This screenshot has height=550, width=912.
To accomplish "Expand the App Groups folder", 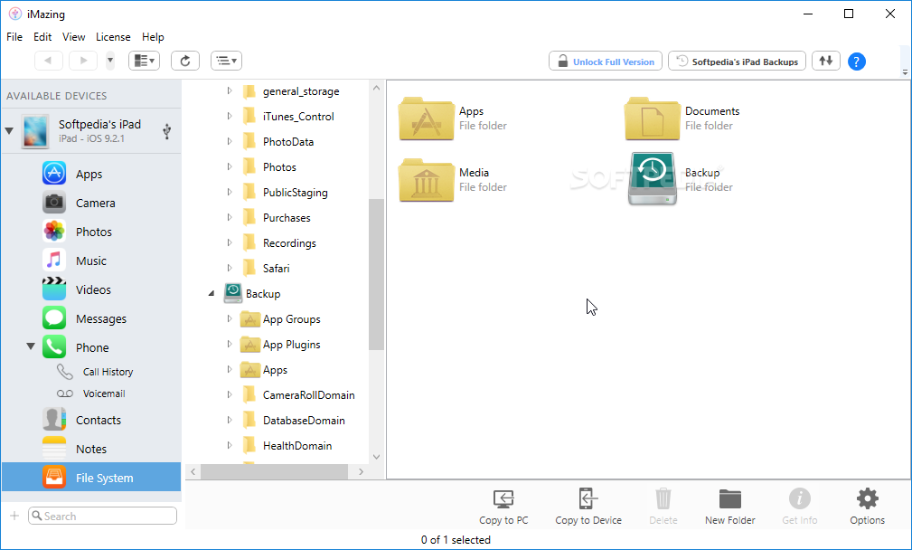I will (230, 319).
